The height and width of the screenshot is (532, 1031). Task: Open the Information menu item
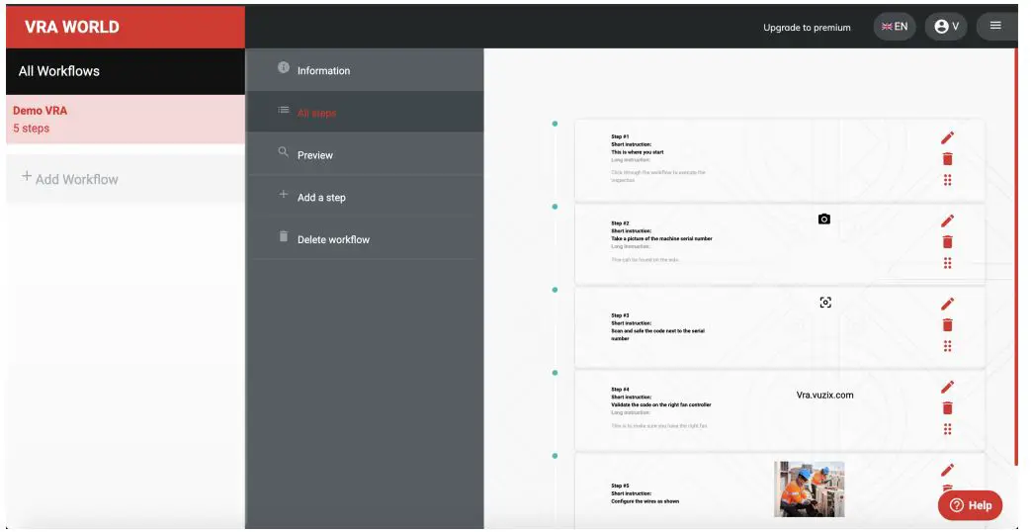point(365,69)
